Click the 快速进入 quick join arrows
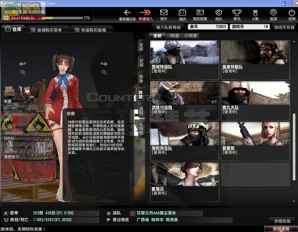 pyautogui.click(x=145, y=15)
